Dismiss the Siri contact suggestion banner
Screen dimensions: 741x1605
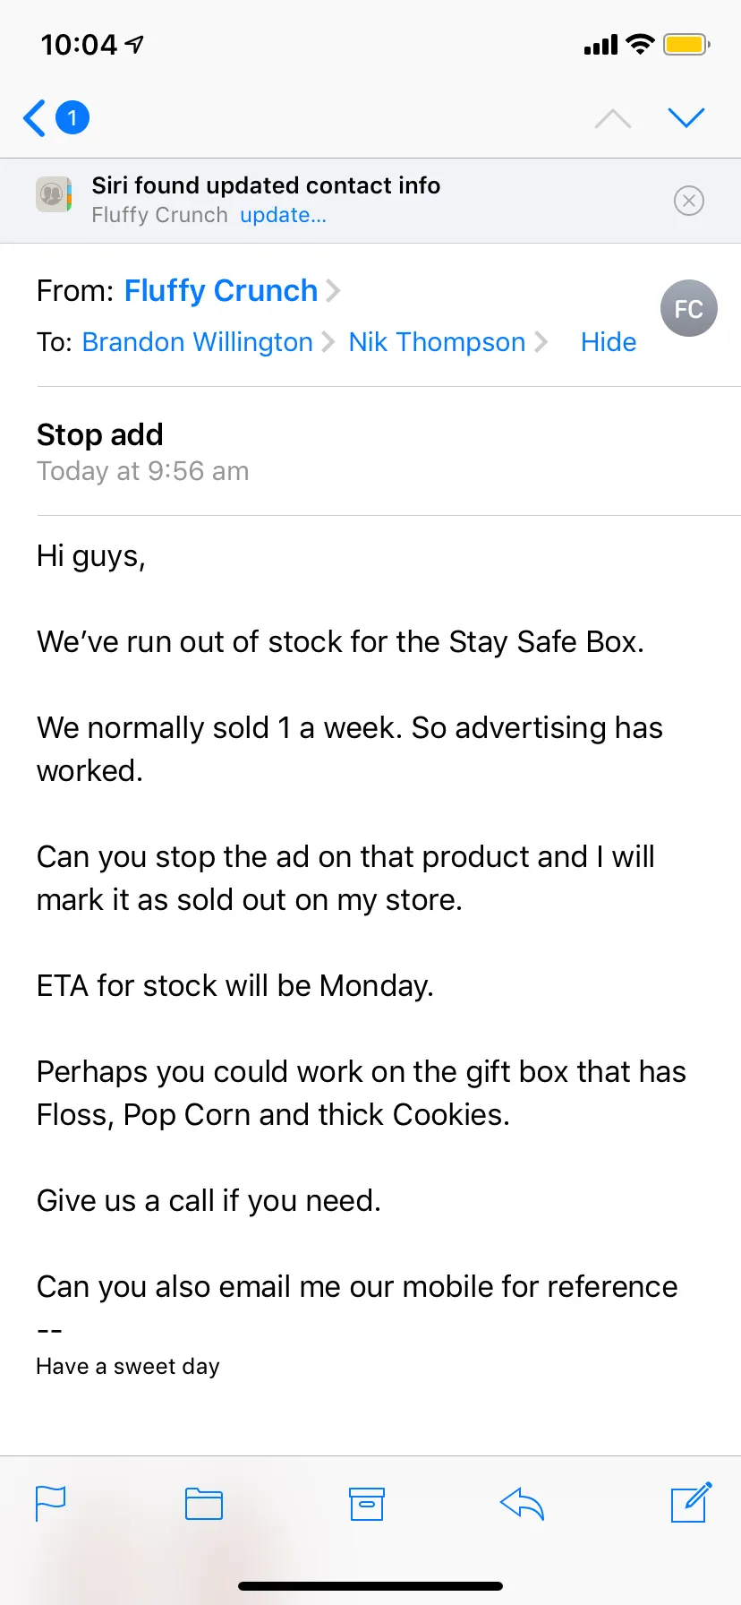pos(689,201)
